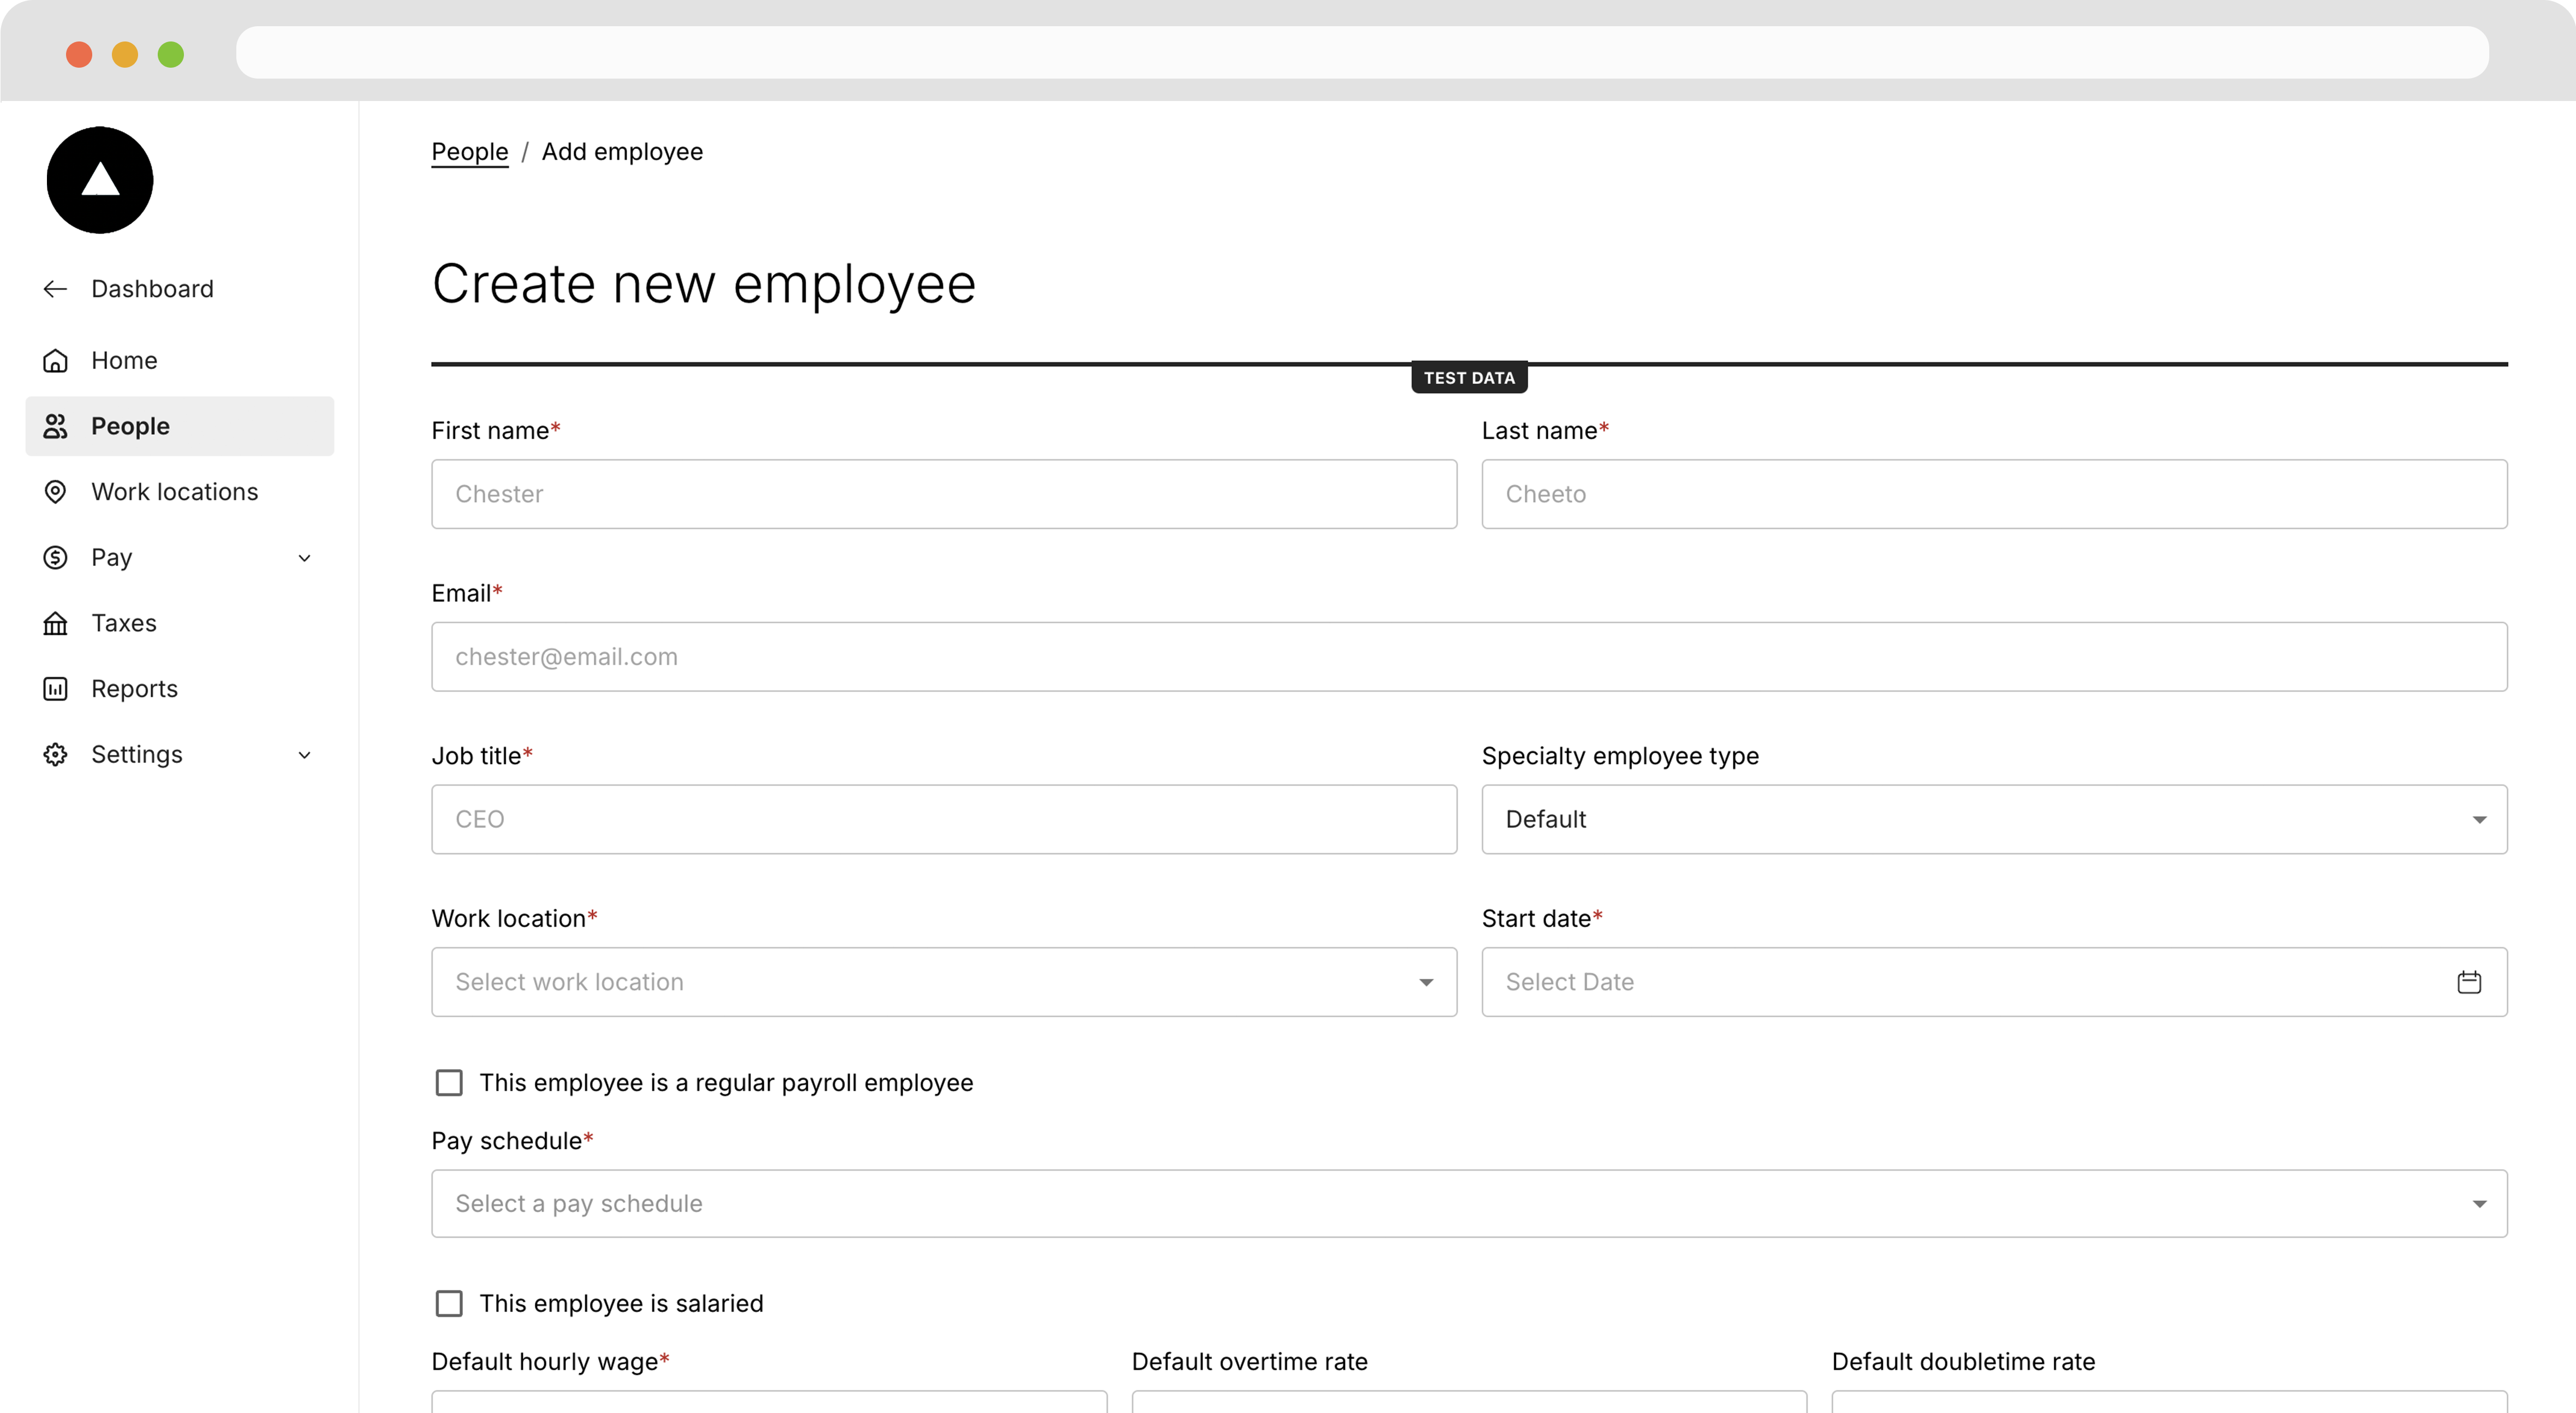Open Reports in the sidebar
2576x1413 pixels.
(x=180, y=689)
